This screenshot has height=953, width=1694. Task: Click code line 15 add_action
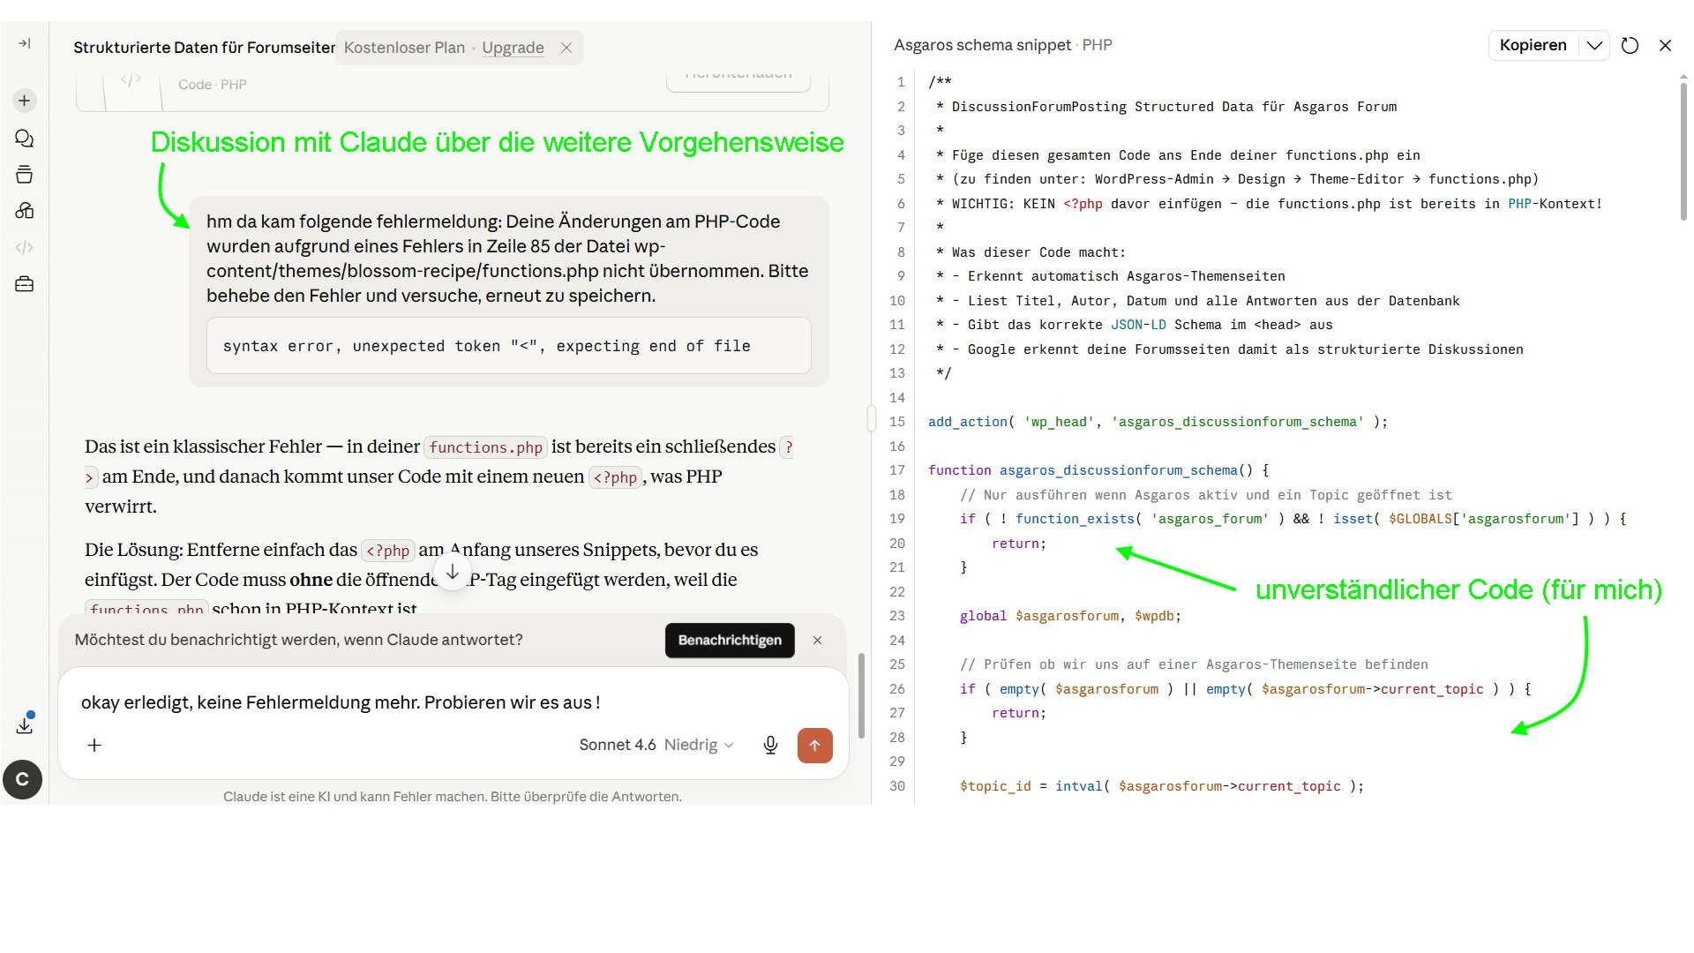tap(1158, 422)
